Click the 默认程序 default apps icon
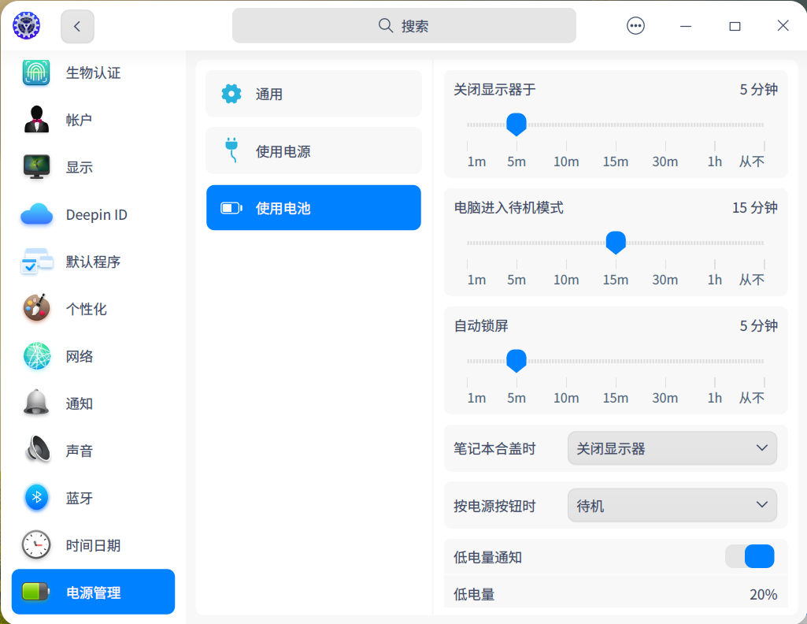This screenshot has width=807, height=624. pyautogui.click(x=35, y=262)
